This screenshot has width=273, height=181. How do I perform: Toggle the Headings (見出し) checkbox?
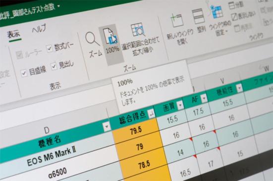(54, 66)
